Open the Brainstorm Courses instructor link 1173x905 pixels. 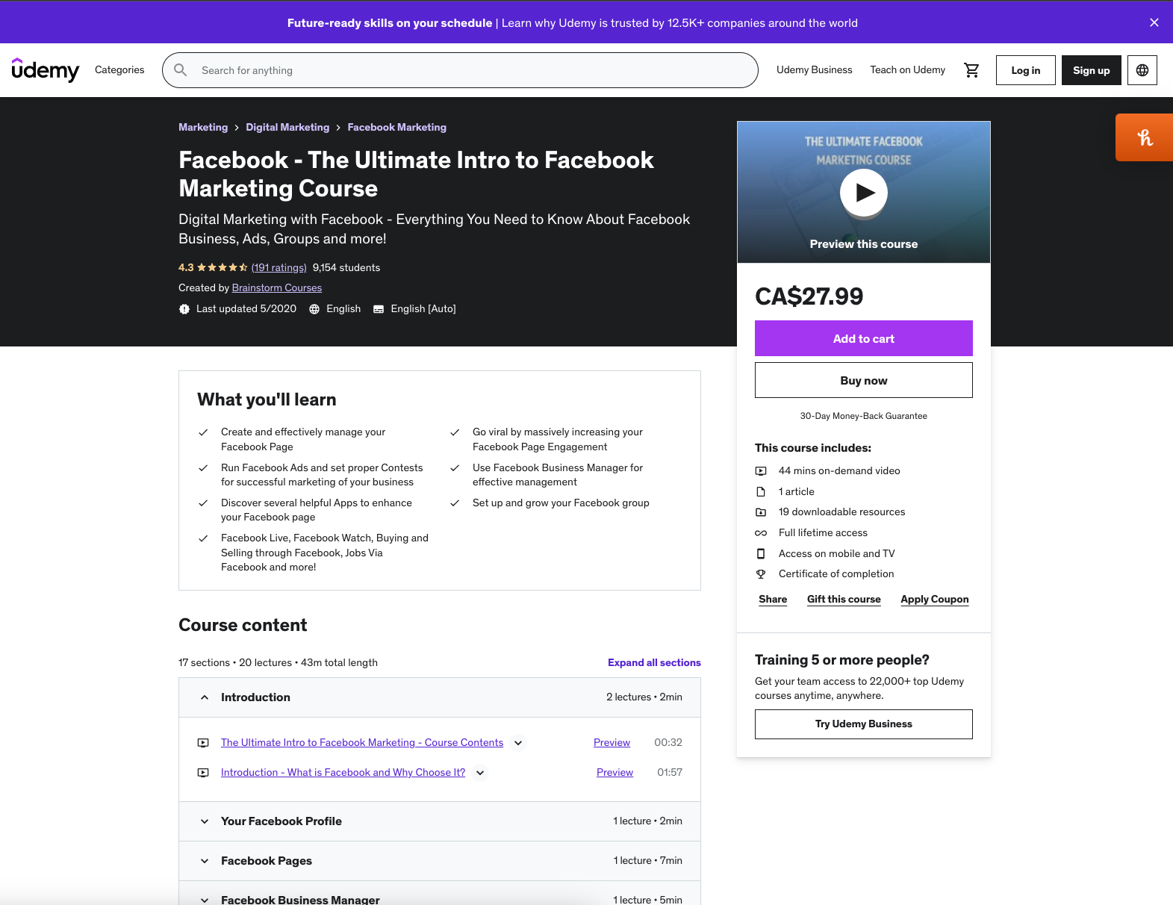coord(277,287)
